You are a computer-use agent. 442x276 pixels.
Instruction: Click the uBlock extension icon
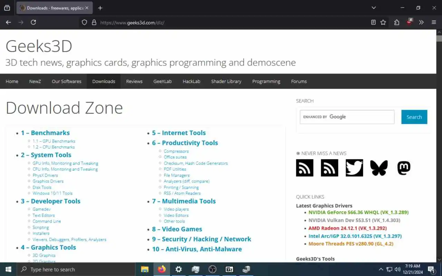tap(409, 22)
